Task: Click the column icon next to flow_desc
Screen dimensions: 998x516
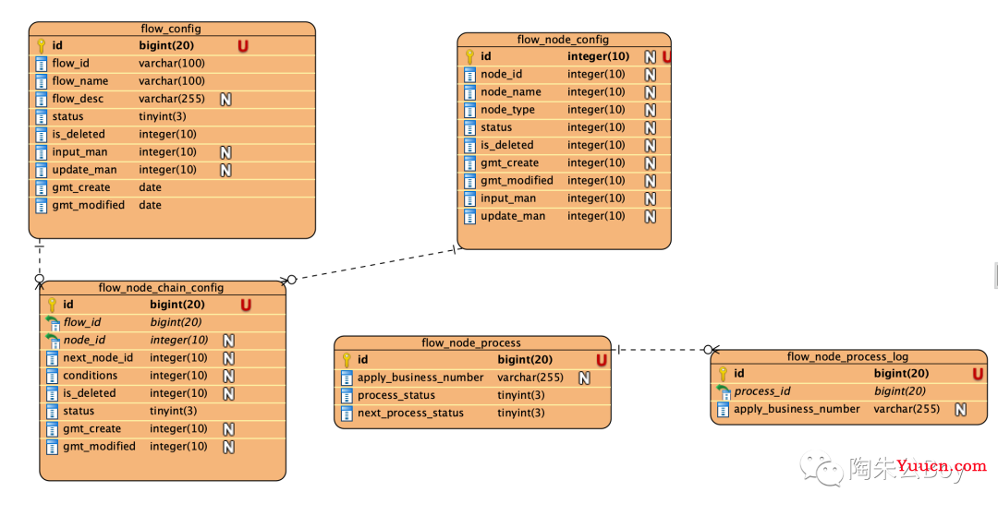Action: [42, 99]
